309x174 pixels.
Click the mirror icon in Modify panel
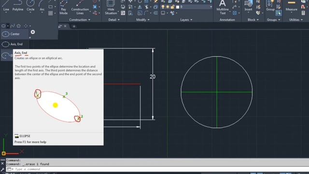(x=140, y=7)
